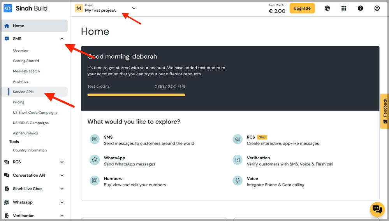
Task: Click the Sinch Build logo icon
Action: (8, 8)
